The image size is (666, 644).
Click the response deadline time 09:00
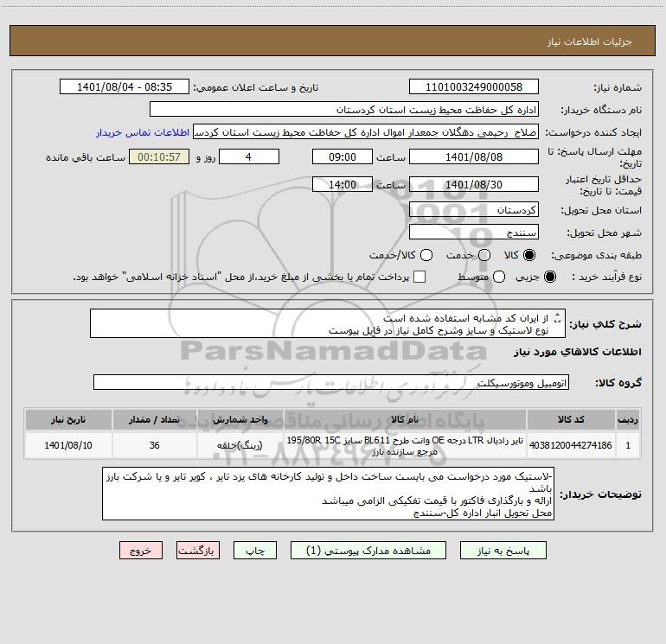pyautogui.click(x=343, y=156)
